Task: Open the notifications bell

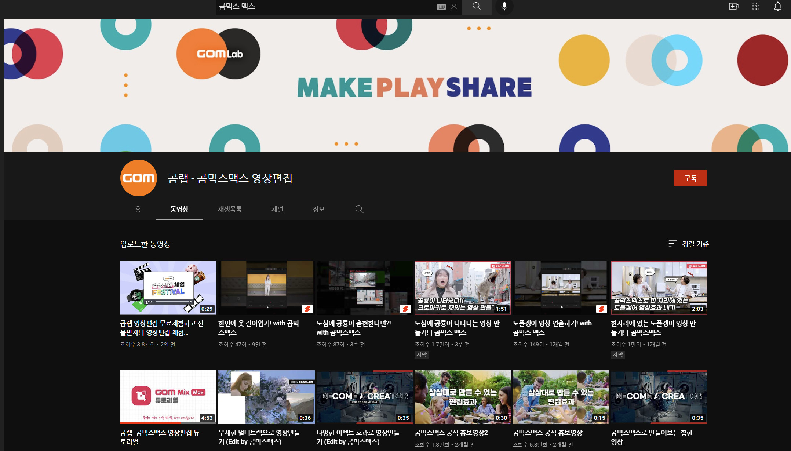Action: pos(777,6)
